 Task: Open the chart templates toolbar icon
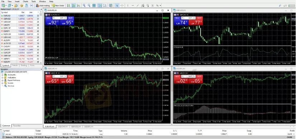tap(111, 6)
